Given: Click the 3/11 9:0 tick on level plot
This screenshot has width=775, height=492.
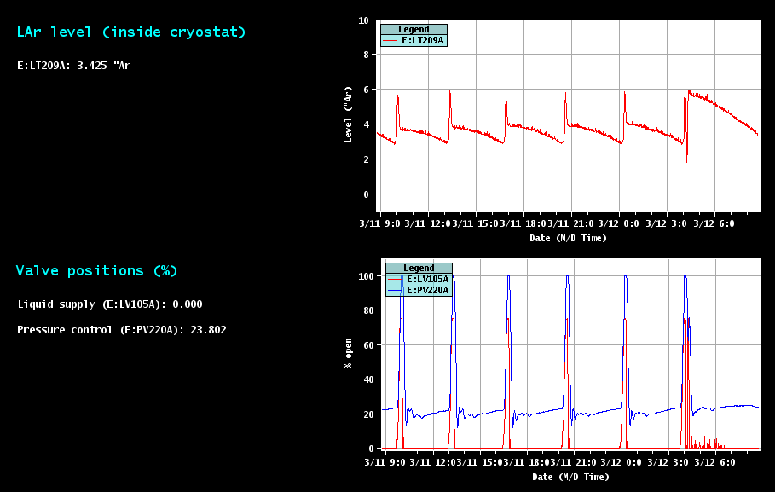Looking at the screenshot, I should point(380,224).
